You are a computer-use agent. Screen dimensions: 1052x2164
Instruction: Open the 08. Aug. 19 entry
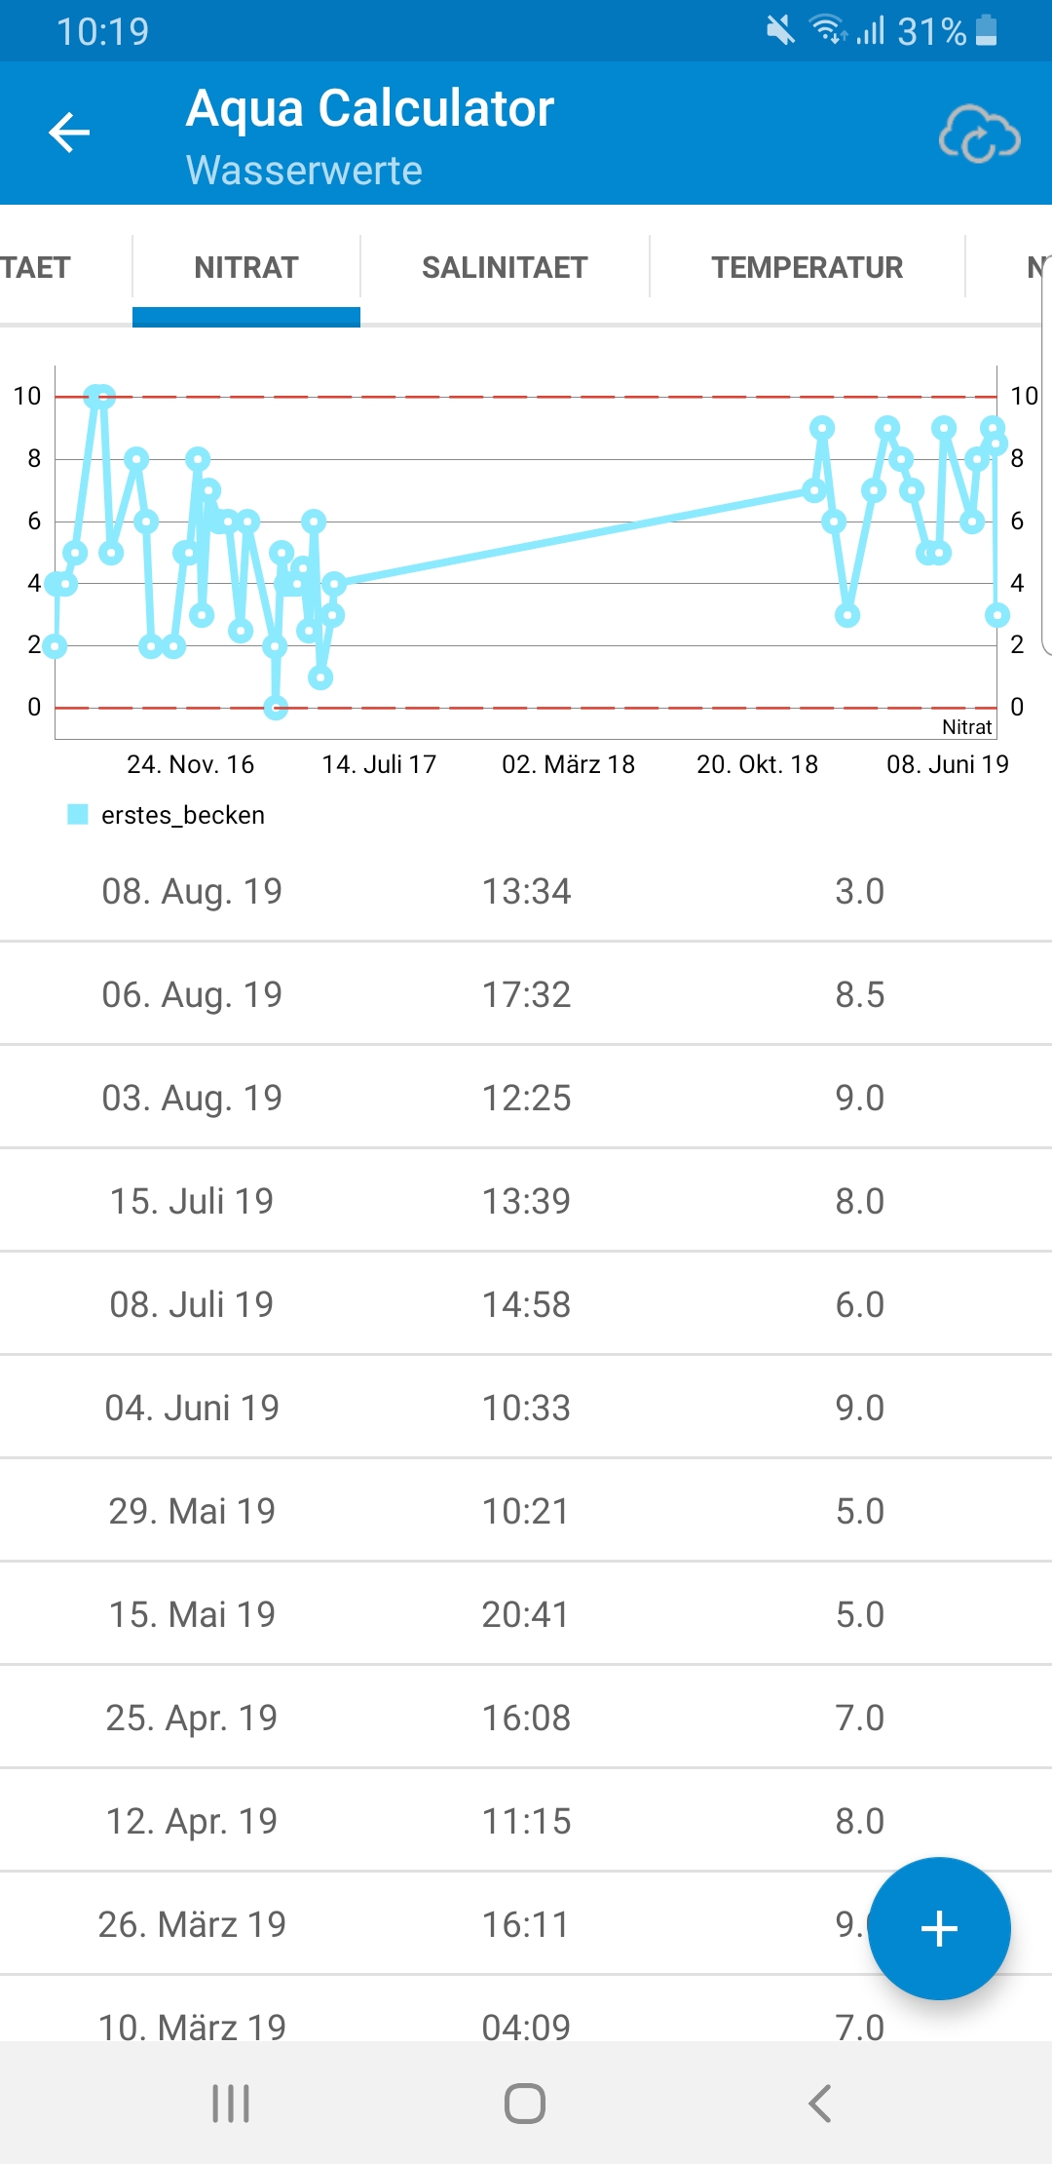pyautogui.click(x=526, y=891)
